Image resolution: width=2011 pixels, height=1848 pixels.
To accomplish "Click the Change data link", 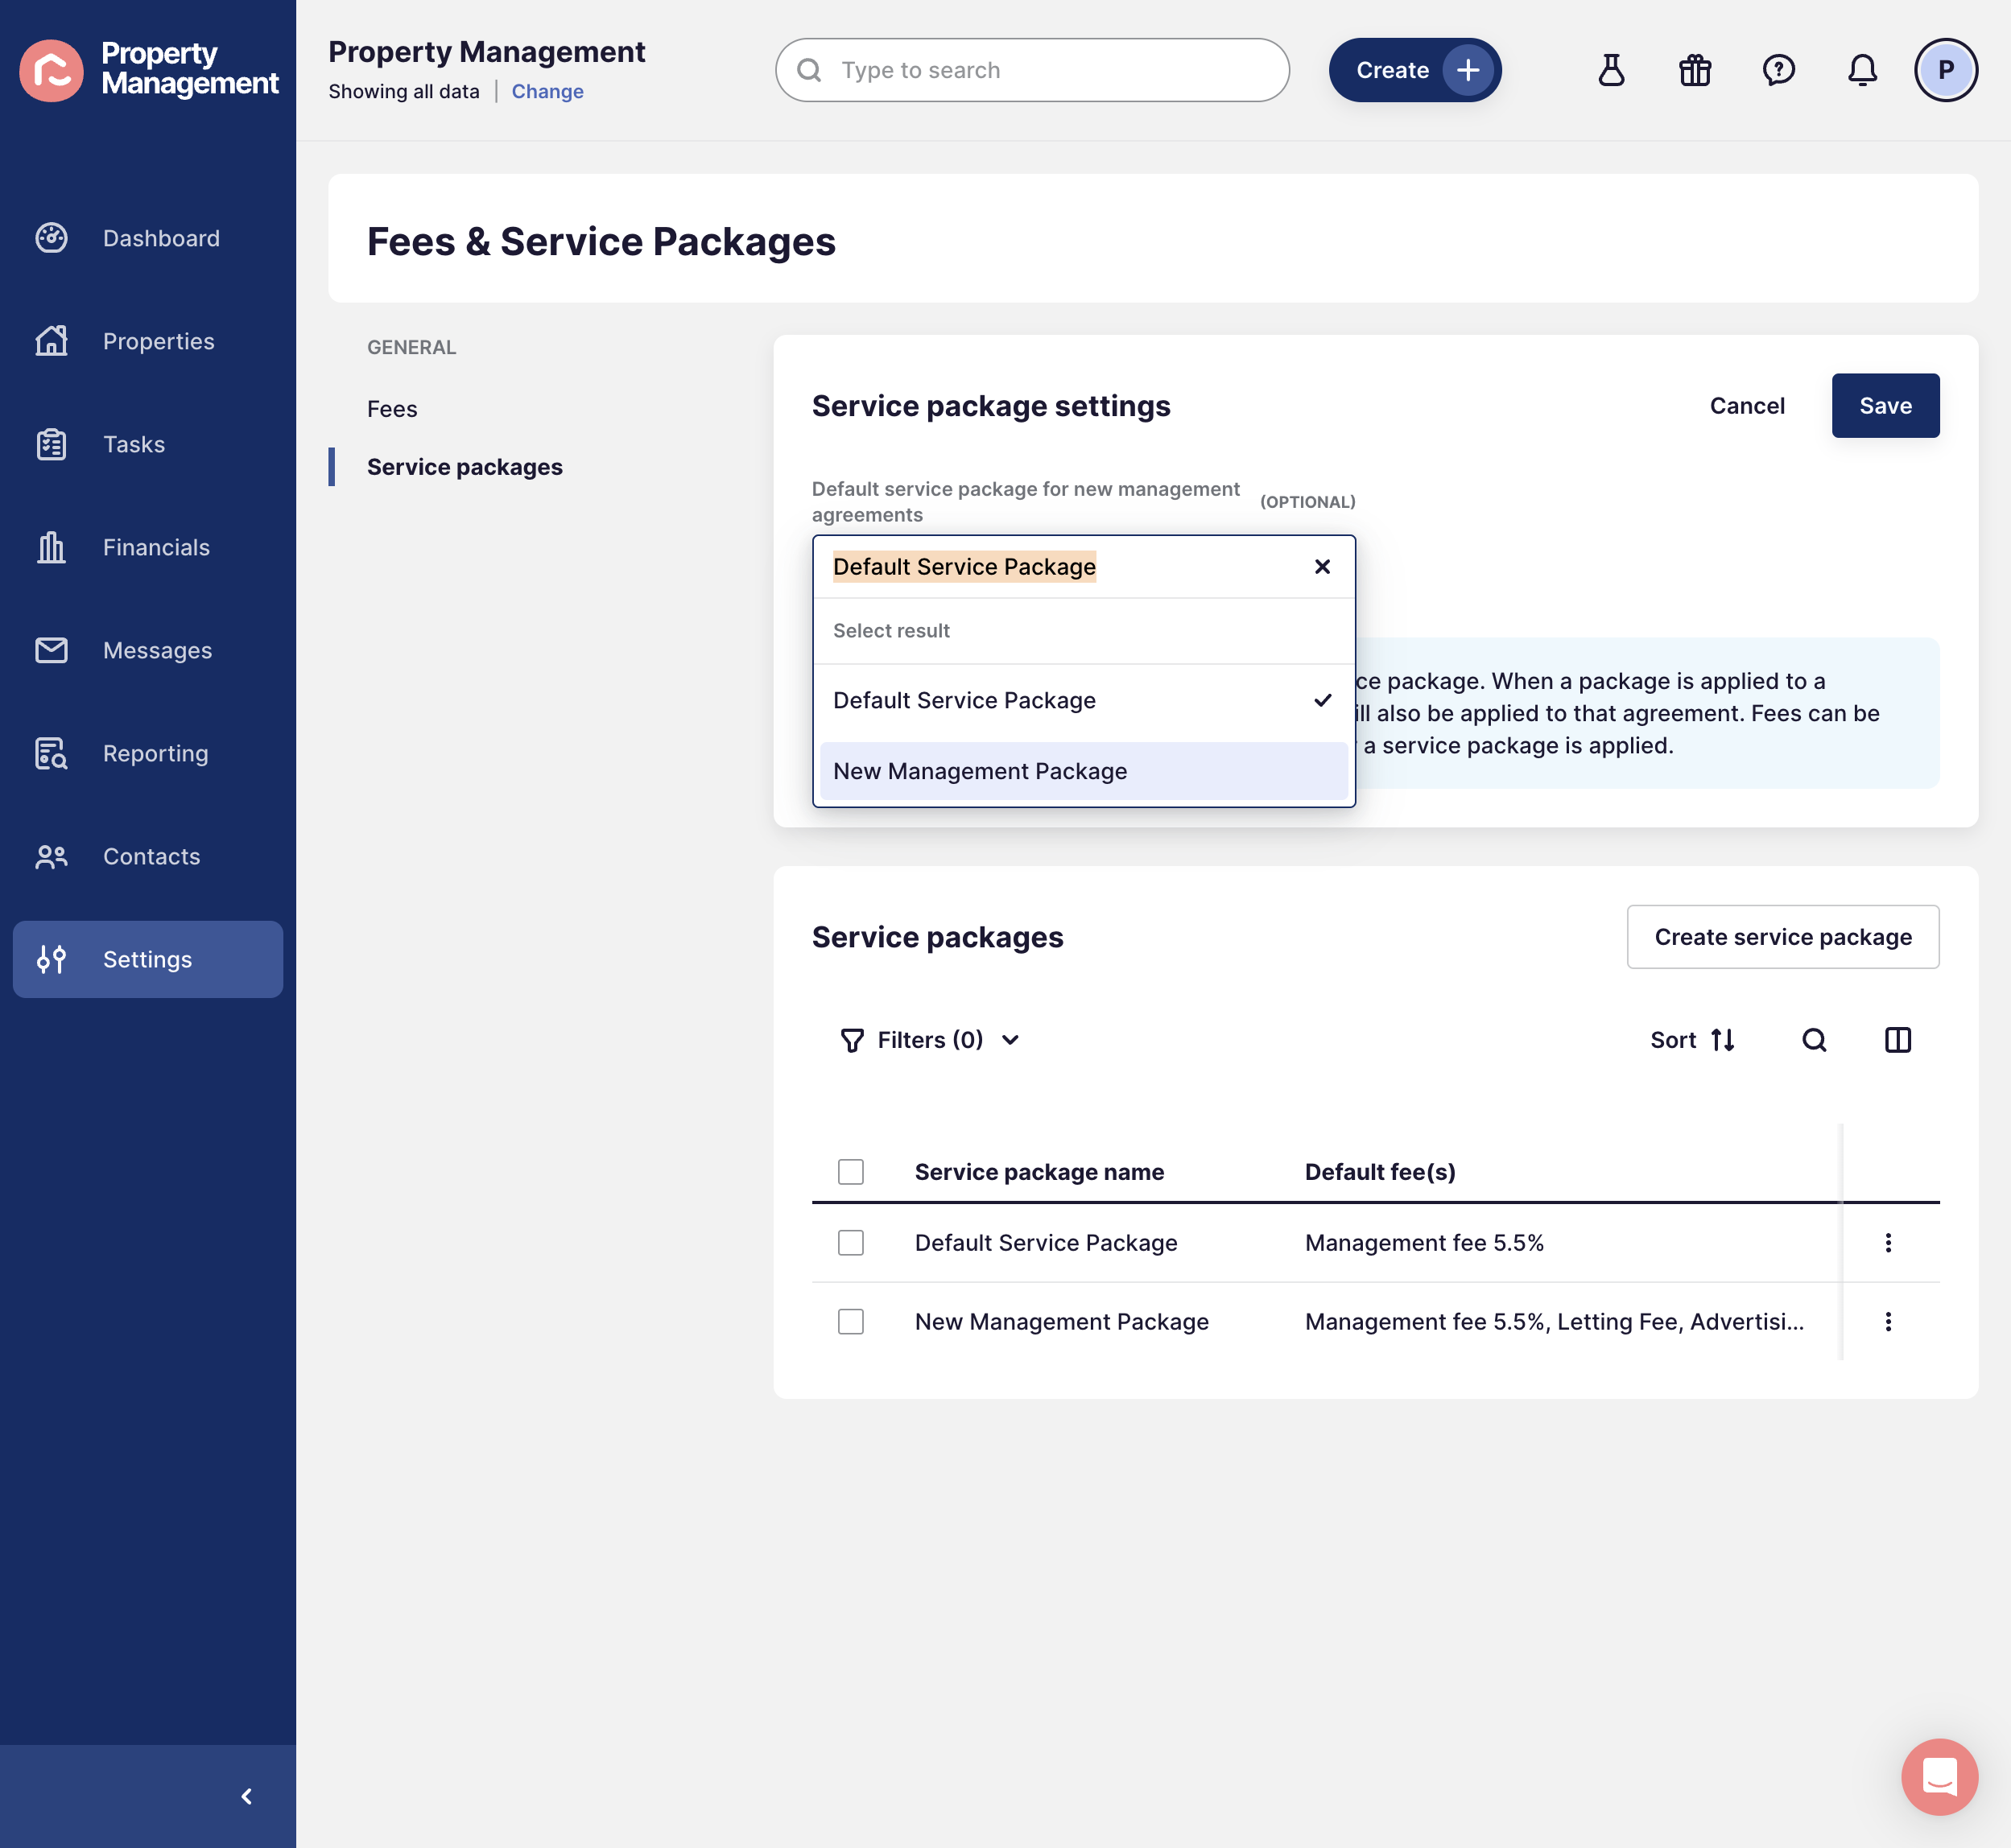I will [547, 91].
